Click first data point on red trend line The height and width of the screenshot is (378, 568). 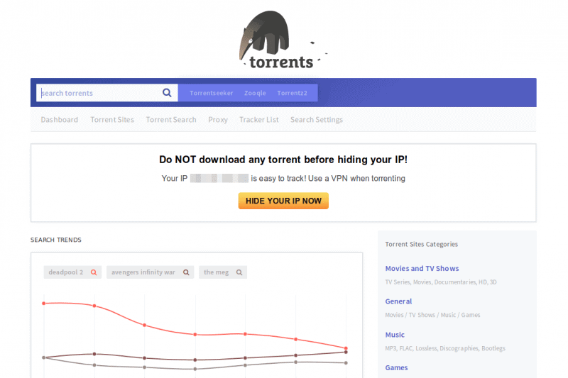coord(44,304)
